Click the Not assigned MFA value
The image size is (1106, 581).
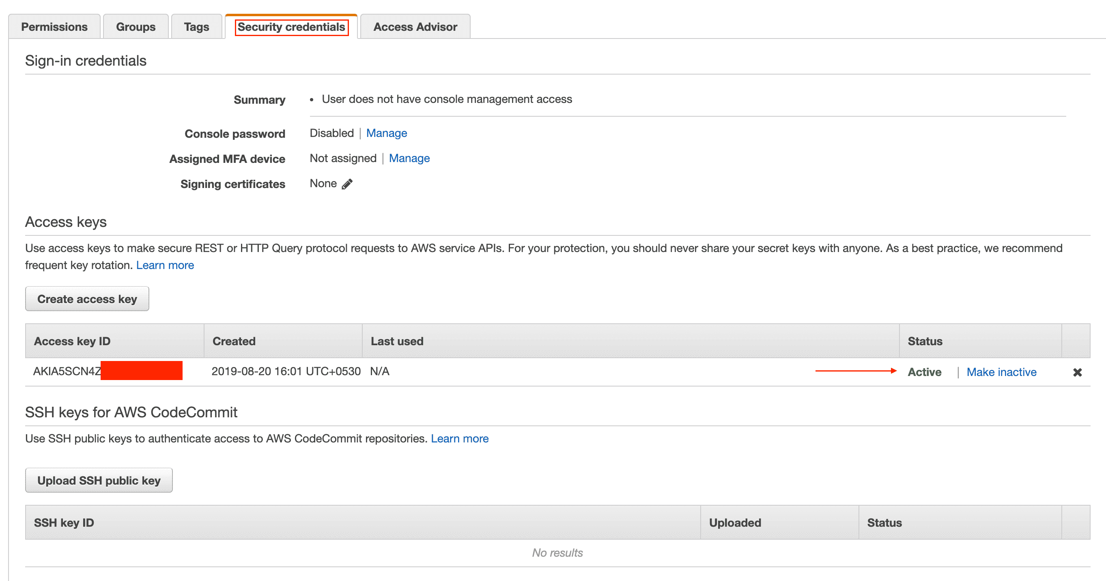343,158
